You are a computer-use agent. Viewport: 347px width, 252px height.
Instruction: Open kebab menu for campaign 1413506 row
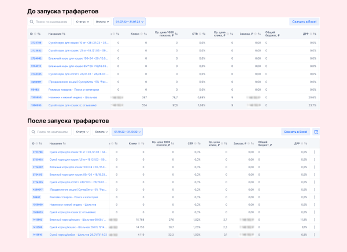(x=315, y=227)
